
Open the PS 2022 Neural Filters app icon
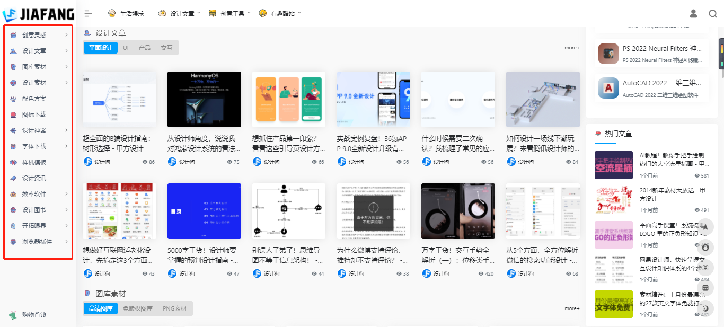(608, 54)
